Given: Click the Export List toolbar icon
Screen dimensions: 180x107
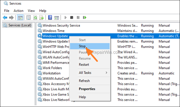Looking at the screenshot, I should click(x=41, y=18).
